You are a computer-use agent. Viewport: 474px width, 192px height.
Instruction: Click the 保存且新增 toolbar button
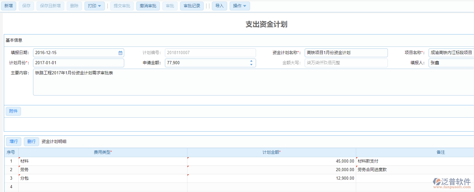coord(50,6)
